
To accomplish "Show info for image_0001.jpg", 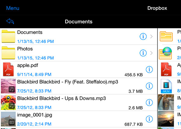I will click(x=149, y=119).
